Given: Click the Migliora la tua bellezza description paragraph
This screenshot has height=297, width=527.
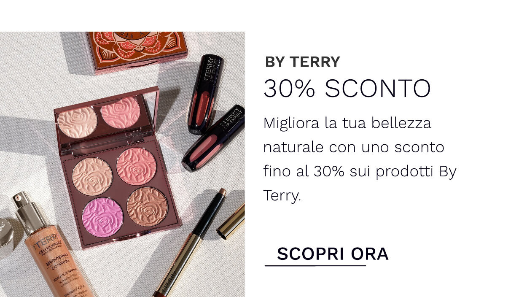Looking at the screenshot, I should pos(360,159).
